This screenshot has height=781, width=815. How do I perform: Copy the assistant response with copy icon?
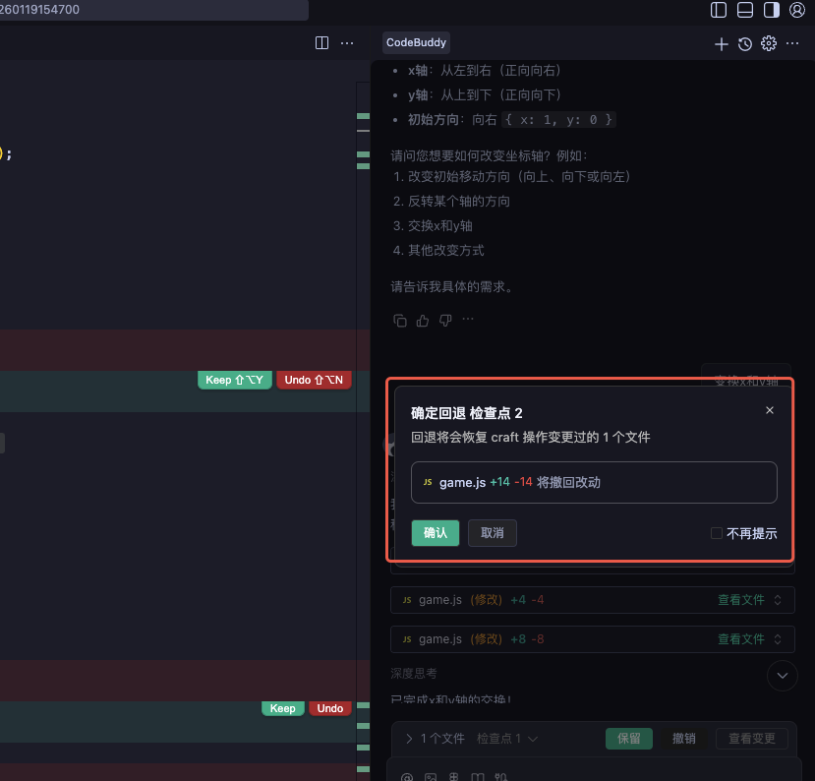pos(399,320)
